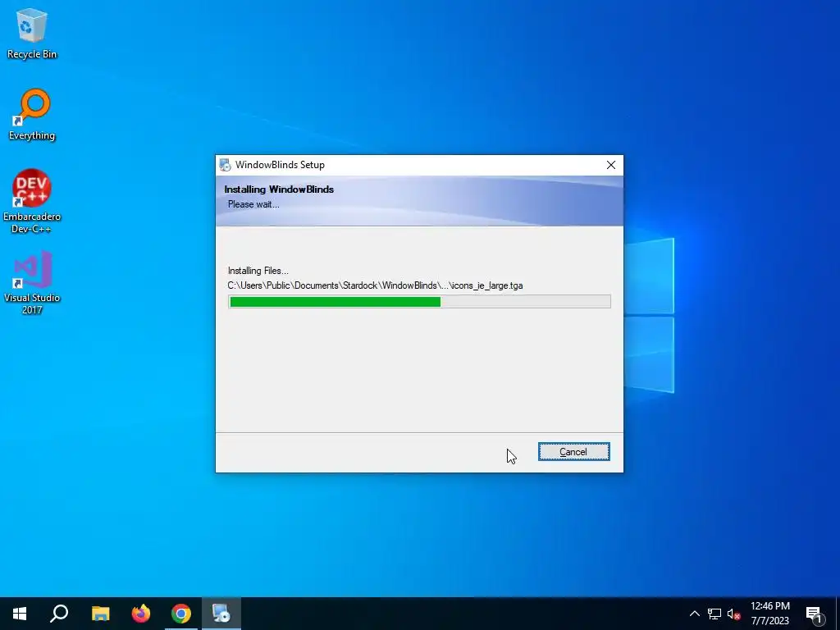Click the green installation progress bar
Image resolution: width=840 pixels, height=630 pixels.
[419, 302]
